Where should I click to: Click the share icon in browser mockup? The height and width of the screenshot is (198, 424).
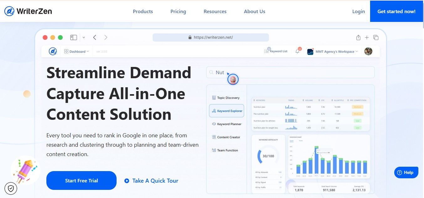(358, 38)
